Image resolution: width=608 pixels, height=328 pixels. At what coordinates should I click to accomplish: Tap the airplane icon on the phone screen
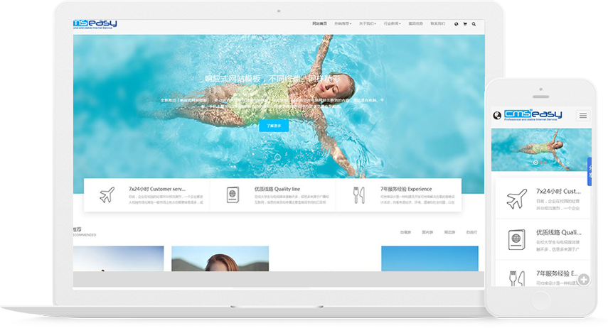(516, 199)
